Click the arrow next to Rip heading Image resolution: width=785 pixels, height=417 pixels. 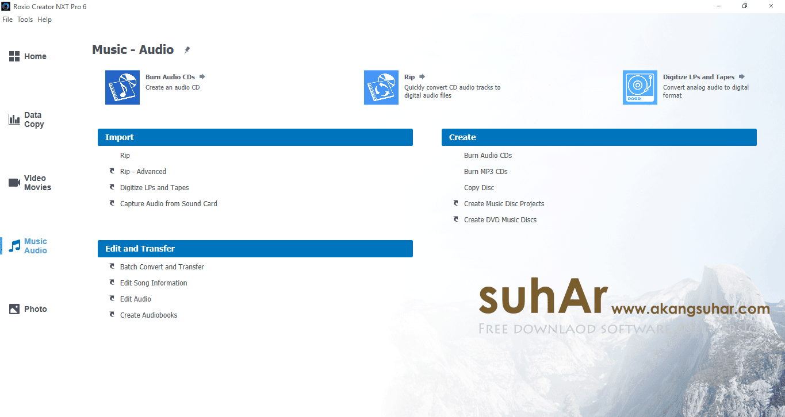(x=422, y=76)
